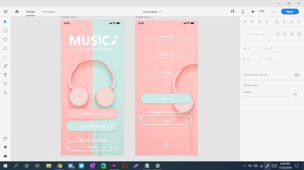Click 'Log in with Google' button
The width and height of the screenshot is (304, 170).
92,126
